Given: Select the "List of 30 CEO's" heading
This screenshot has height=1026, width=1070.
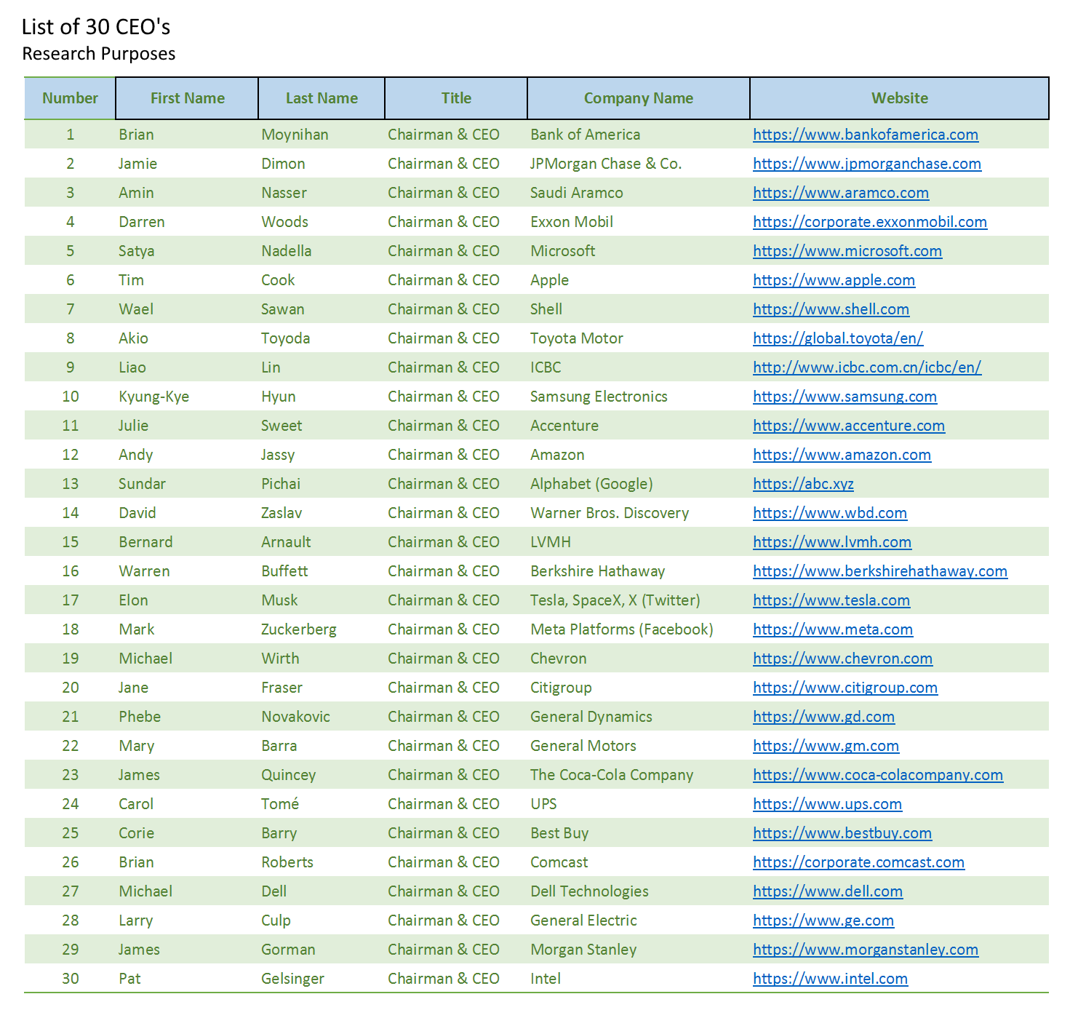Looking at the screenshot, I should [x=96, y=27].
